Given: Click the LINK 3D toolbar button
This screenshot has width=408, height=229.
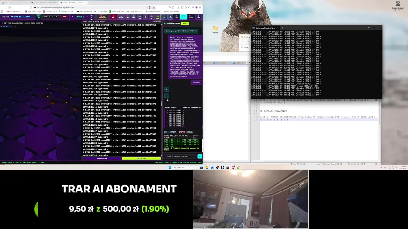Looking at the screenshot, I should [151, 17].
